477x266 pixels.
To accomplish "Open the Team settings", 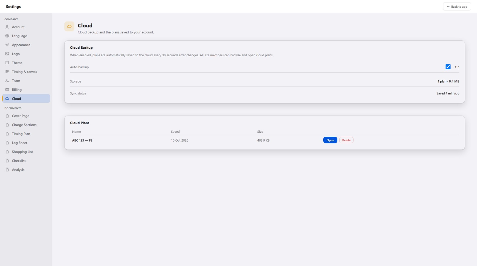I will (26, 81).
